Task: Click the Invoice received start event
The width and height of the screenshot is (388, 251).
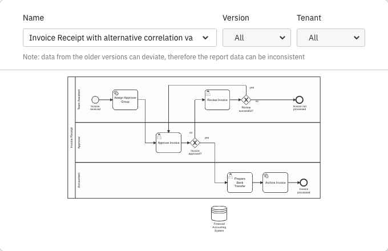Action: click(x=95, y=100)
